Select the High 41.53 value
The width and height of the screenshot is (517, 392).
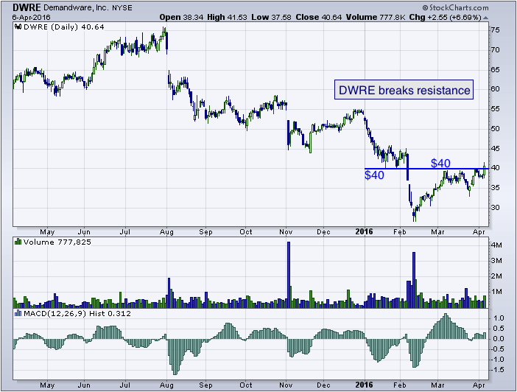227,17
